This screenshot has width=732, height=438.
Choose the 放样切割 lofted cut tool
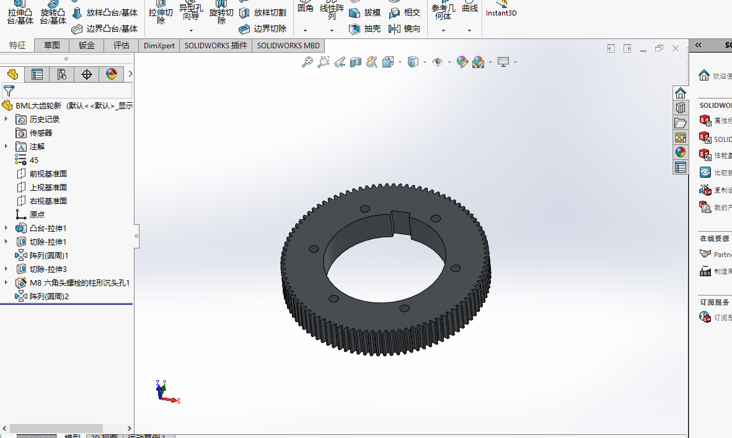pyautogui.click(x=263, y=12)
